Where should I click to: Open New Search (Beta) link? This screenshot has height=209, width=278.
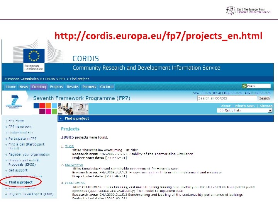pyautogui.click(x=207, y=93)
